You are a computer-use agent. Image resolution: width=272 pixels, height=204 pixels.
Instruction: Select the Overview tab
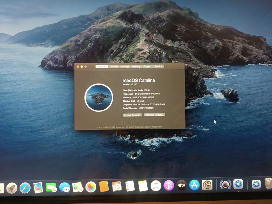coord(102,67)
